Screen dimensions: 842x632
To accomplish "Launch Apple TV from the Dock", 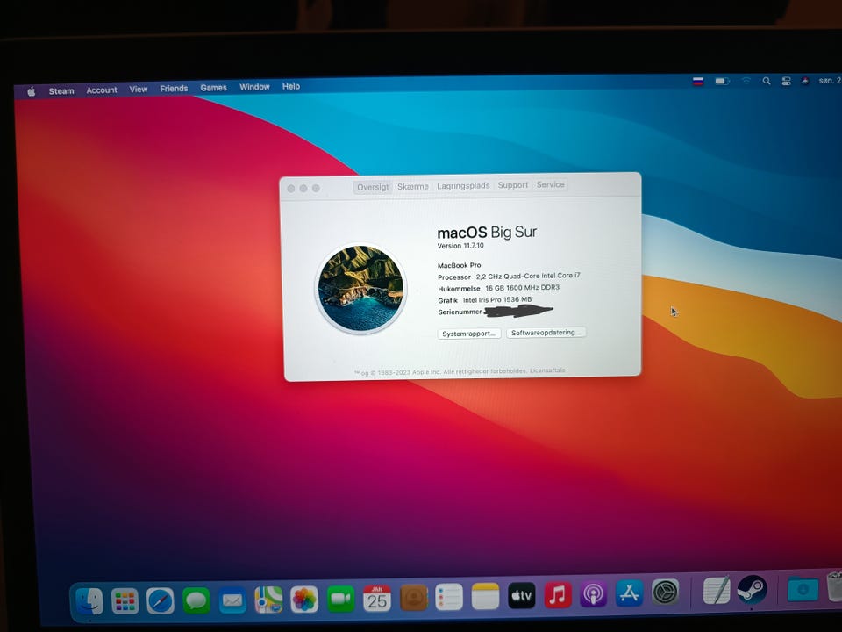I will click(x=521, y=595).
